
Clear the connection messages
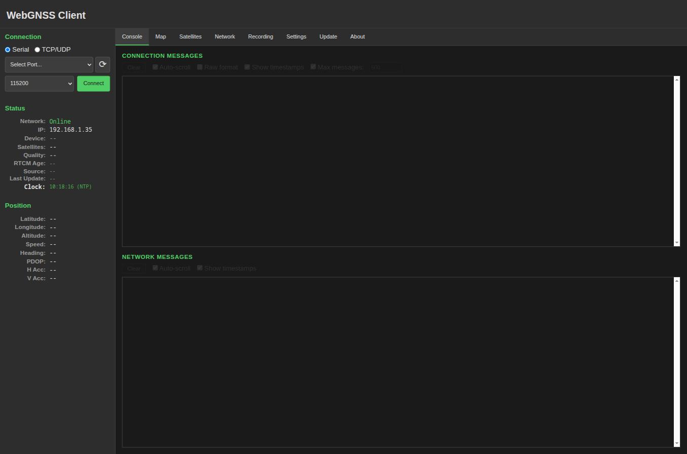(134, 67)
